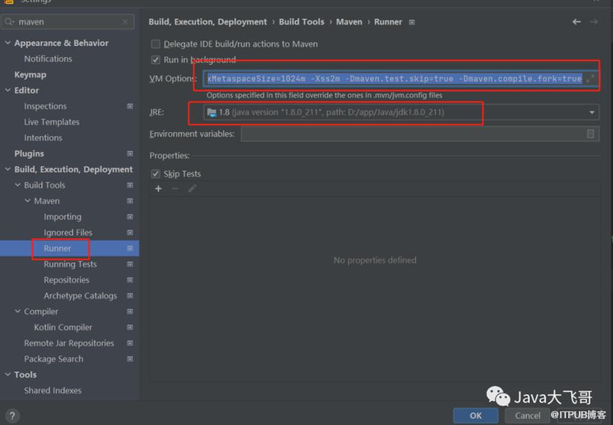
Task: Collapse the Build Tools node
Action: (x=18, y=185)
